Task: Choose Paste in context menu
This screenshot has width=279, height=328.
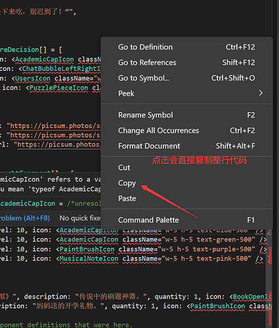Action: pos(186,198)
